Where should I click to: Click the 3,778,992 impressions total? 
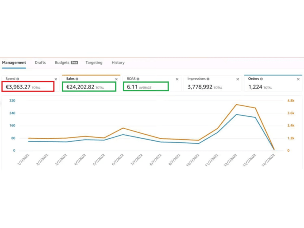200,87
